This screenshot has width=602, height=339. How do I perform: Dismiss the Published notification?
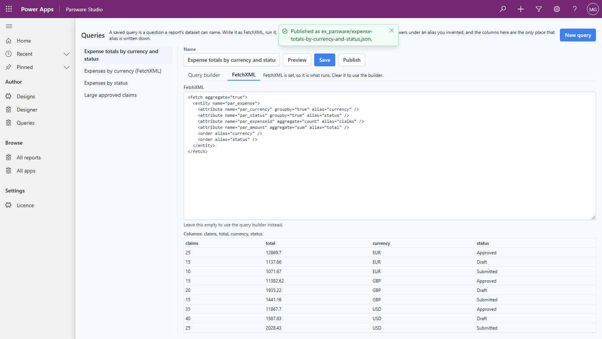(392, 31)
